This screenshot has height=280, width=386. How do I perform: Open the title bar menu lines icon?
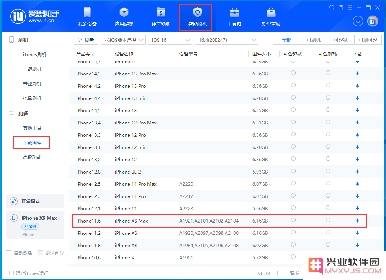(x=350, y=8)
